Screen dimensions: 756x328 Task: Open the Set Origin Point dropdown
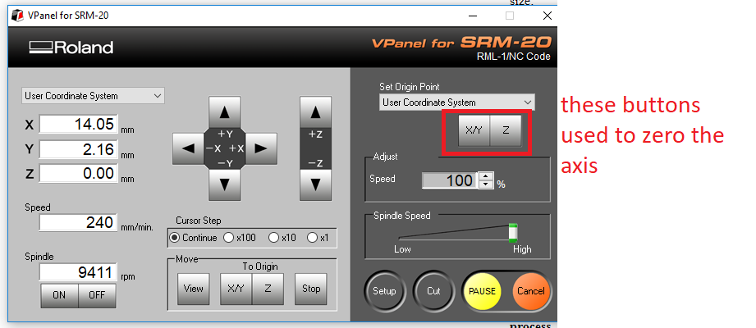coord(457,102)
